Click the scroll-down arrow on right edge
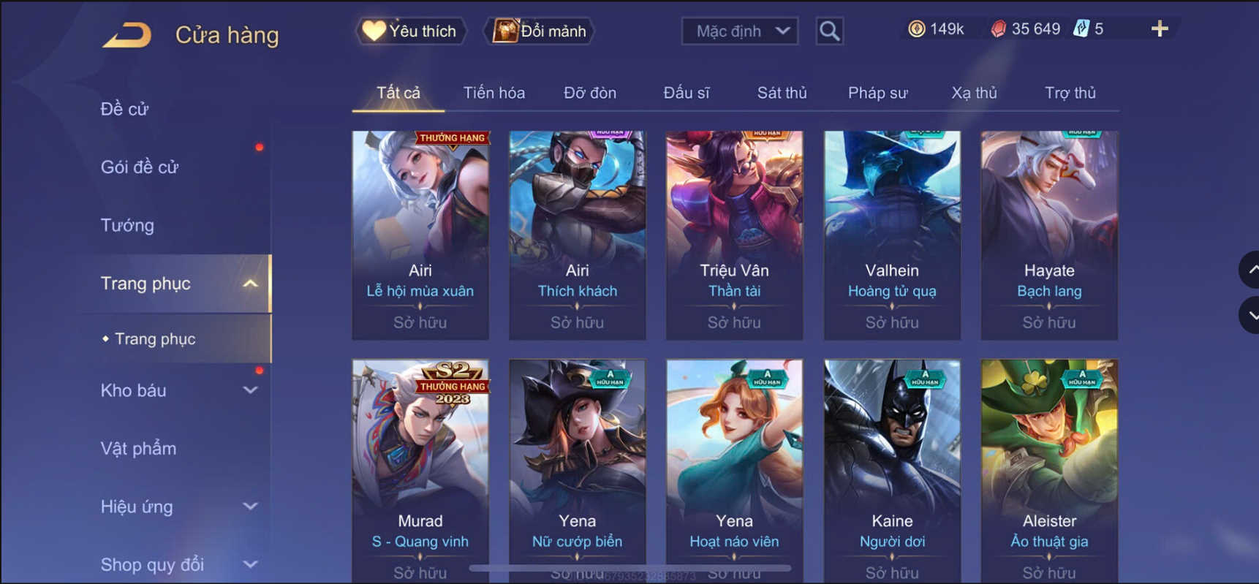 (1250, 315)
